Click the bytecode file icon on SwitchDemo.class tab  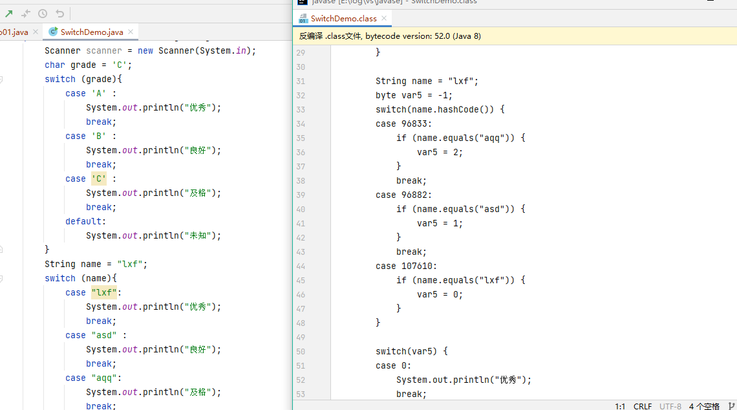tap(303, 18)
